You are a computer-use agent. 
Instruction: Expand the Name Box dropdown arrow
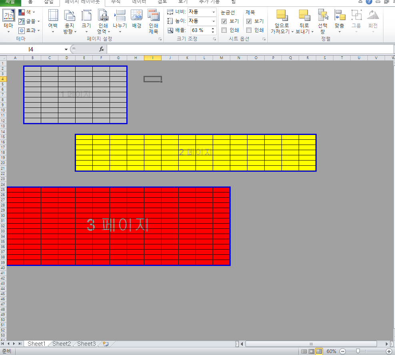[66, 49]
